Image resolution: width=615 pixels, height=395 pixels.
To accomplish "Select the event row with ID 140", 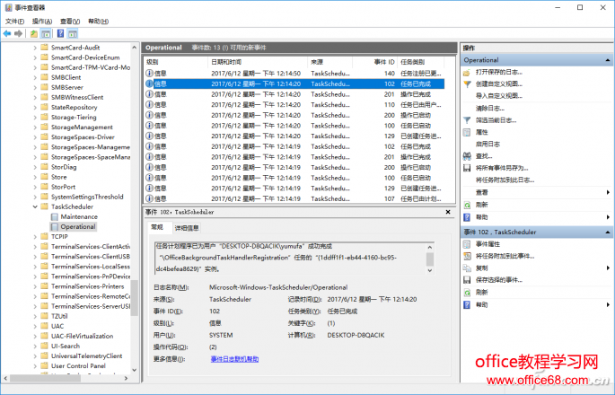I will (x=269, y=73).
